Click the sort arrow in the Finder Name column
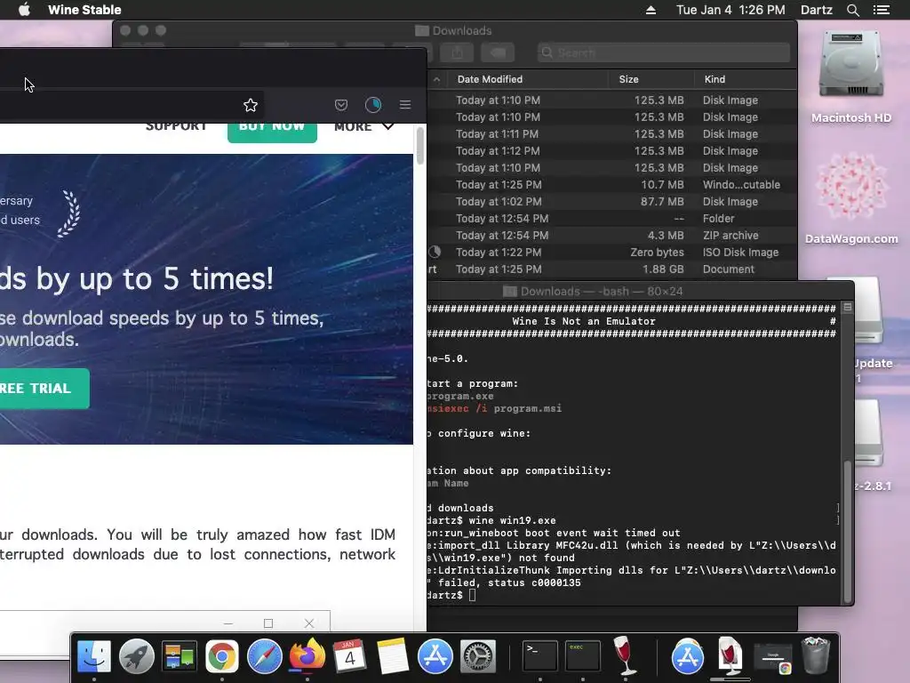Viewport: 910px width, 683px height. pos(436,79)
